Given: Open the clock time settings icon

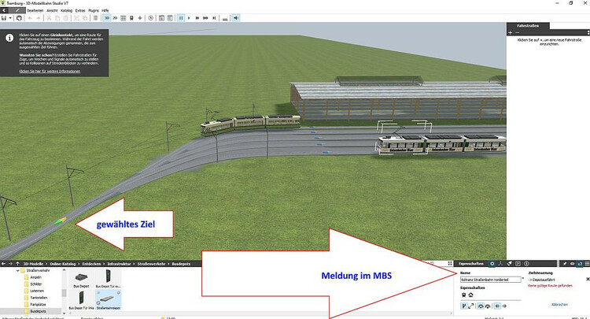Looking at the screenshot, I should [x=151, y=18].
